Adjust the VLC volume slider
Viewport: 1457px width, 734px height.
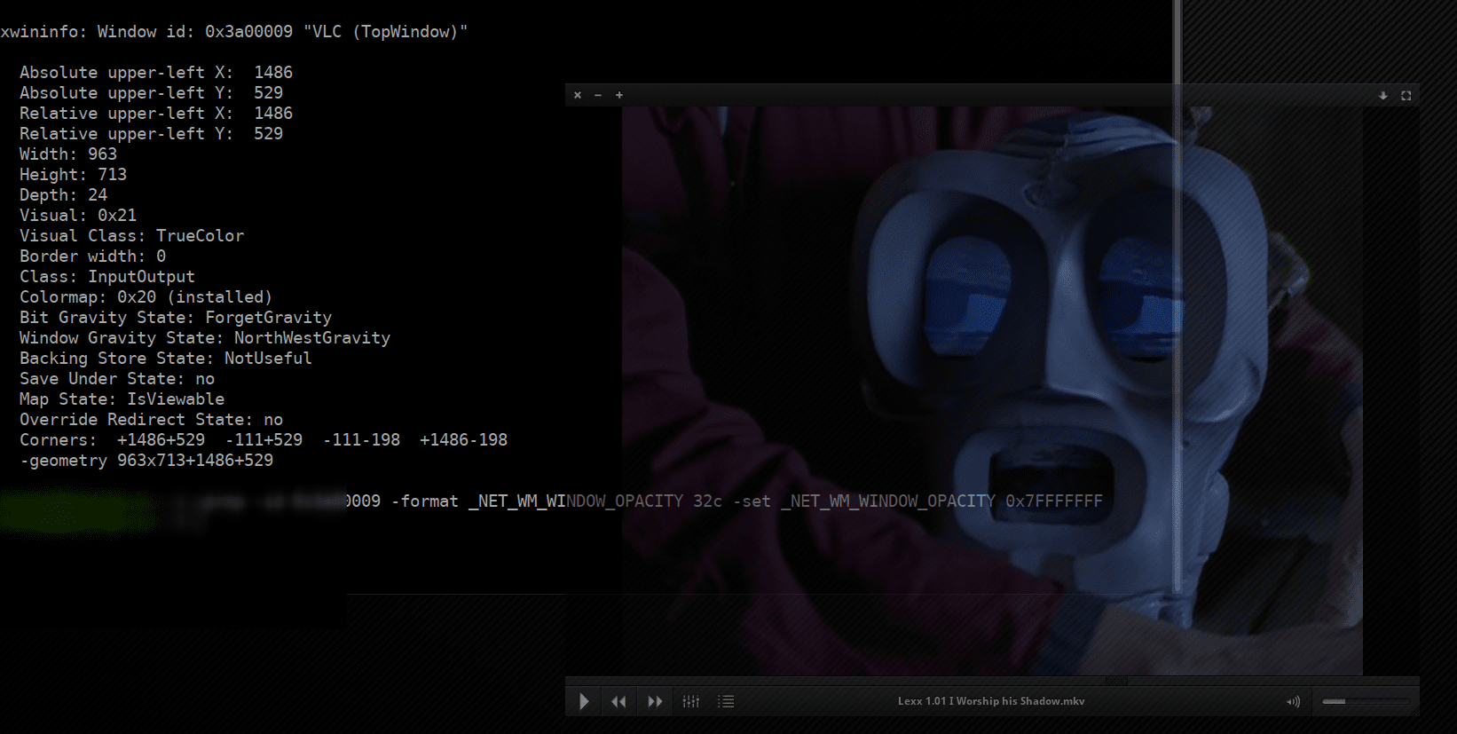[1366, 701]
